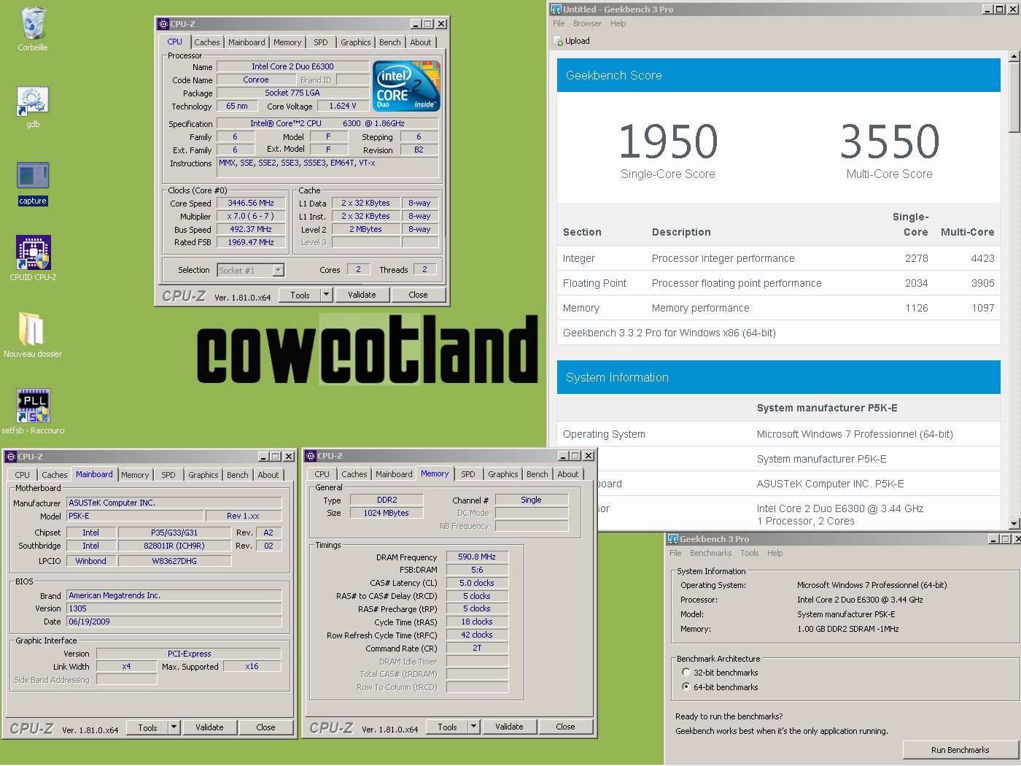The image size is (1021, 766).
Task: Click the DRAM Frequency value 590.8 MHz
Action: coord(477,557)
